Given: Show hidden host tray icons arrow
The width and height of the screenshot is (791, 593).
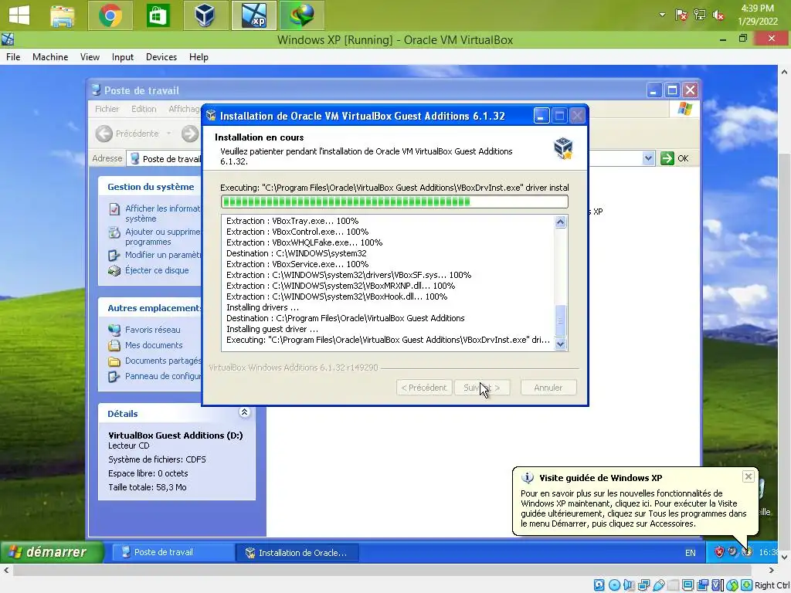Looking at the screenshot, I should point(662,15).
